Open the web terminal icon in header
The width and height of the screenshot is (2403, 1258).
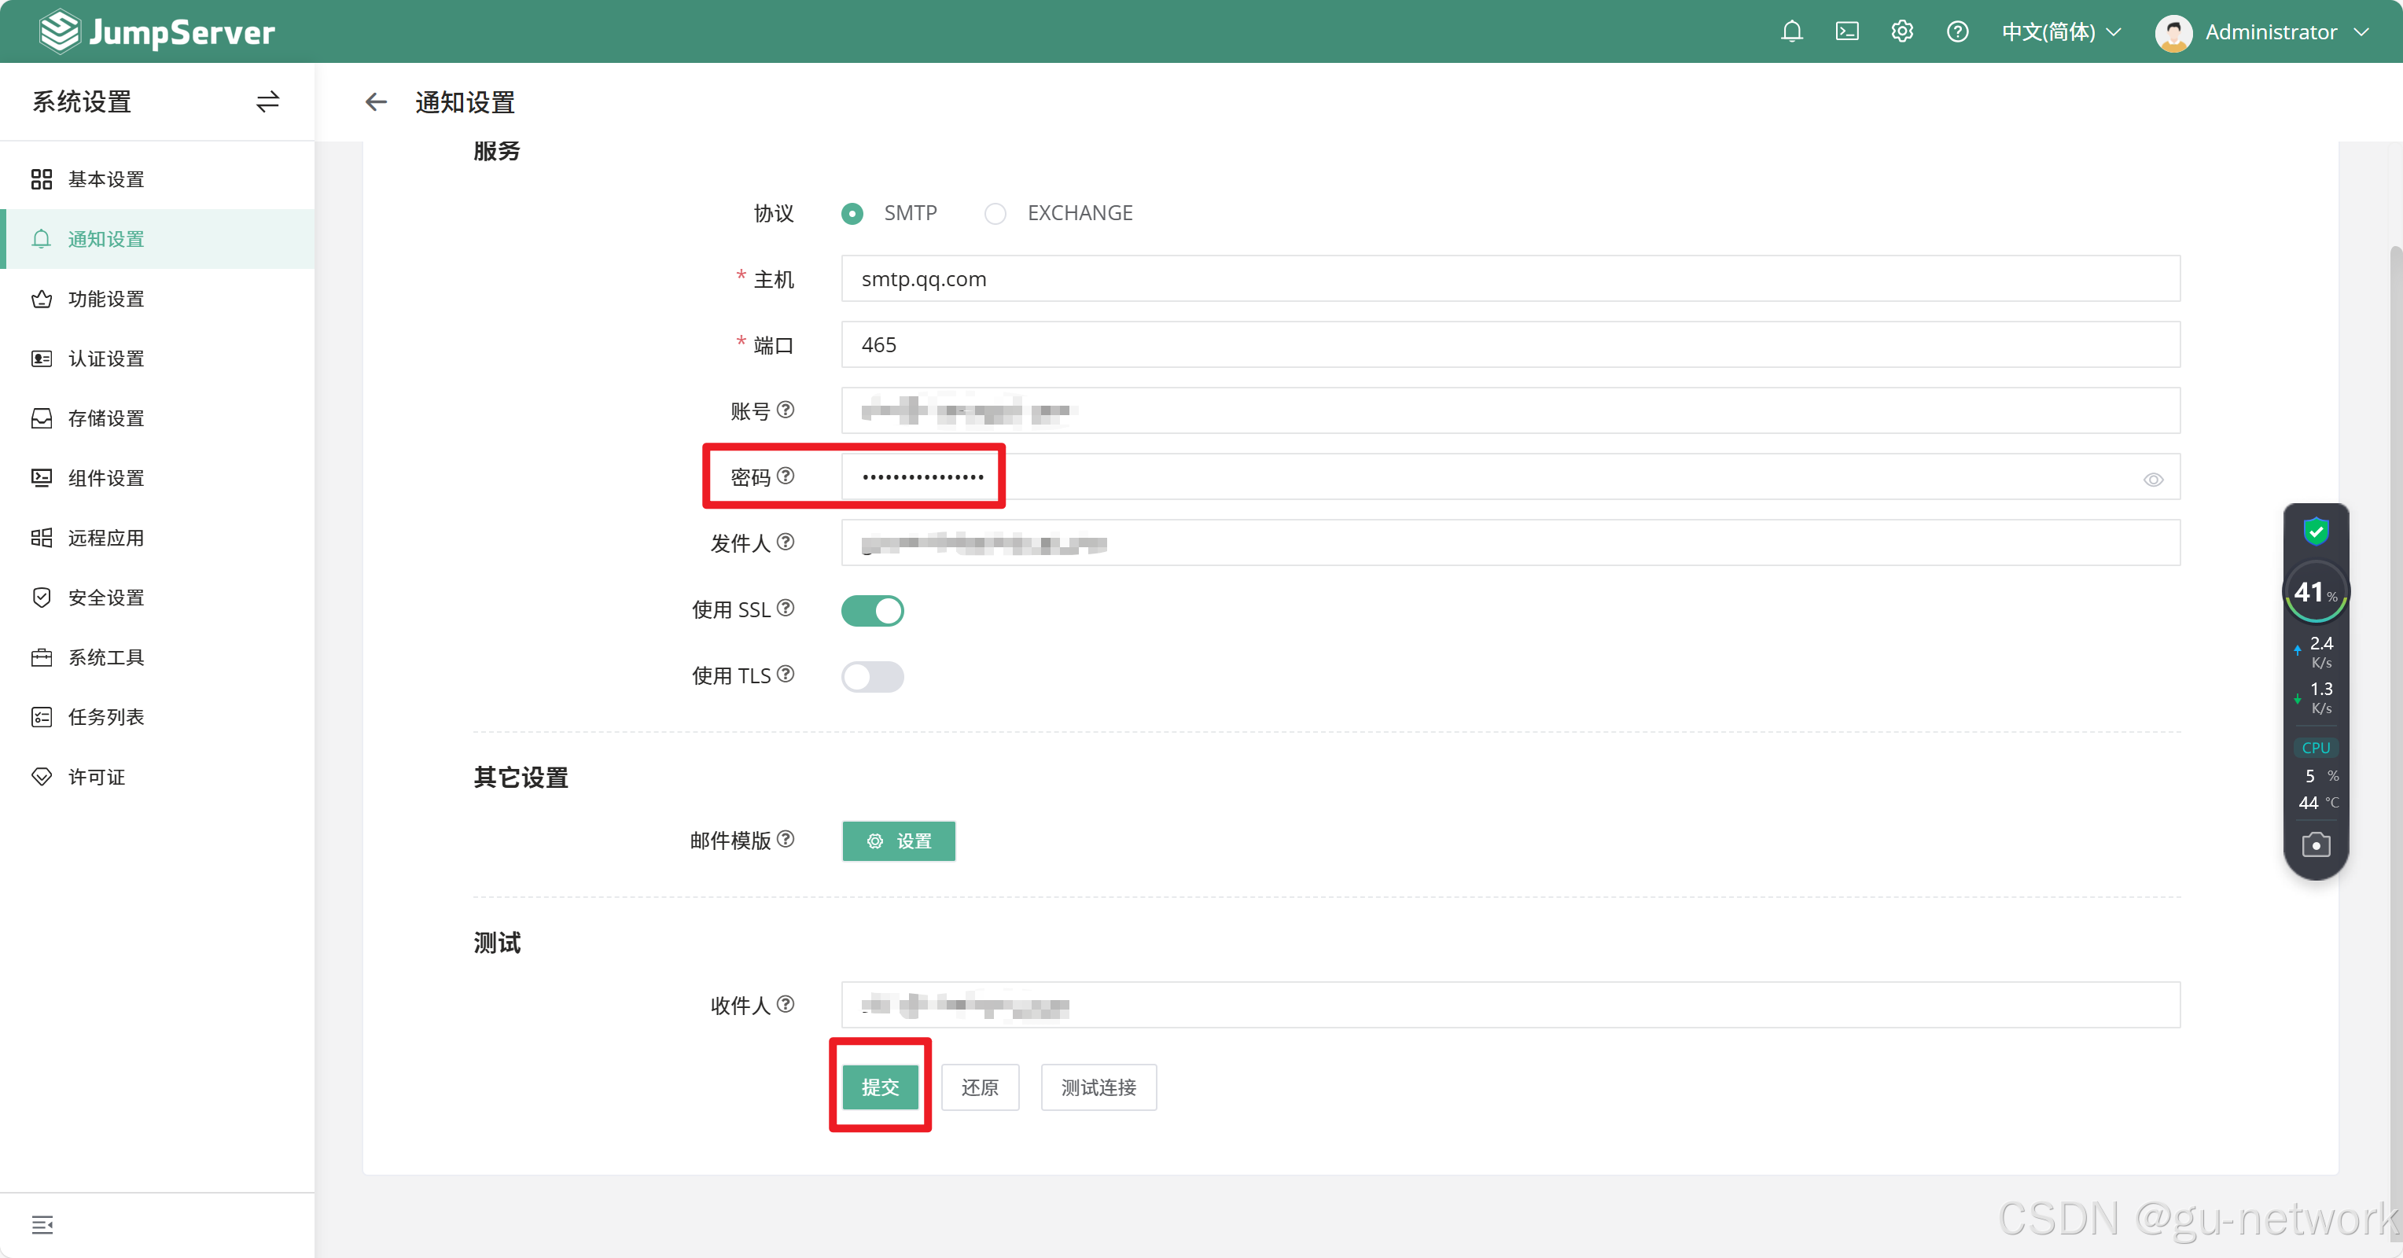pyautogui.click(x=1846, y=31)
